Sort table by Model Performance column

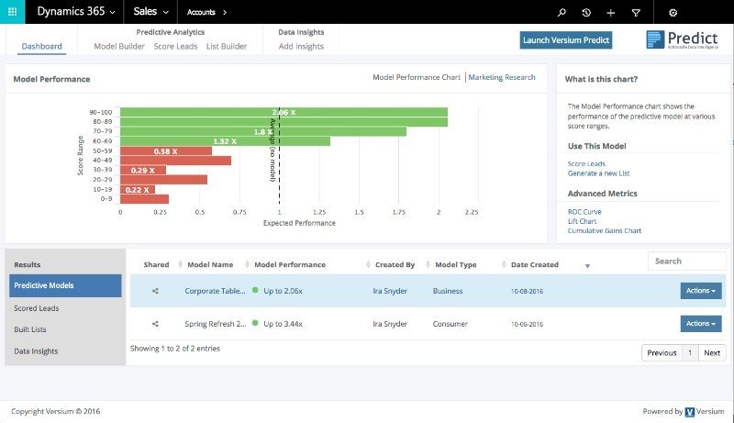[x=290, y=264]
